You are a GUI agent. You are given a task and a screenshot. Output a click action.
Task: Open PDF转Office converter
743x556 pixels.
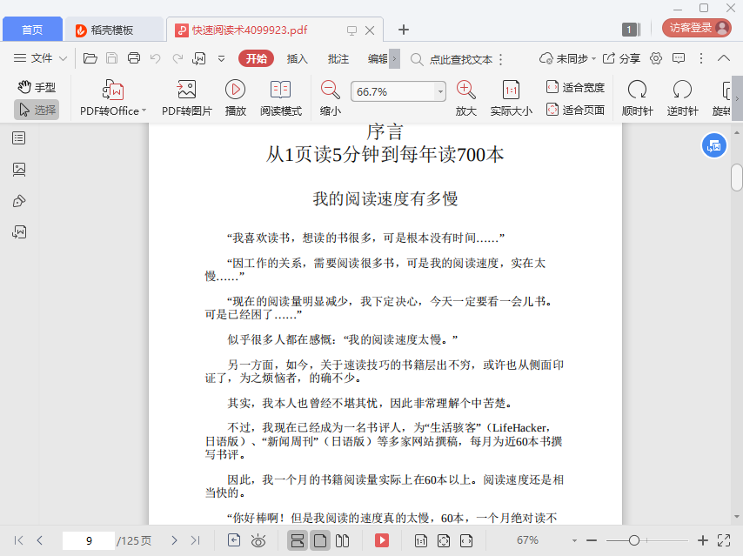click(113, 98)
